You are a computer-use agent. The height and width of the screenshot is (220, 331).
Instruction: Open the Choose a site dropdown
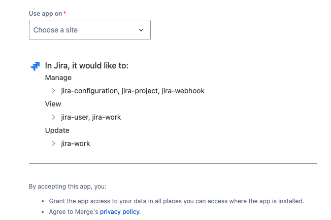[90, 30]
